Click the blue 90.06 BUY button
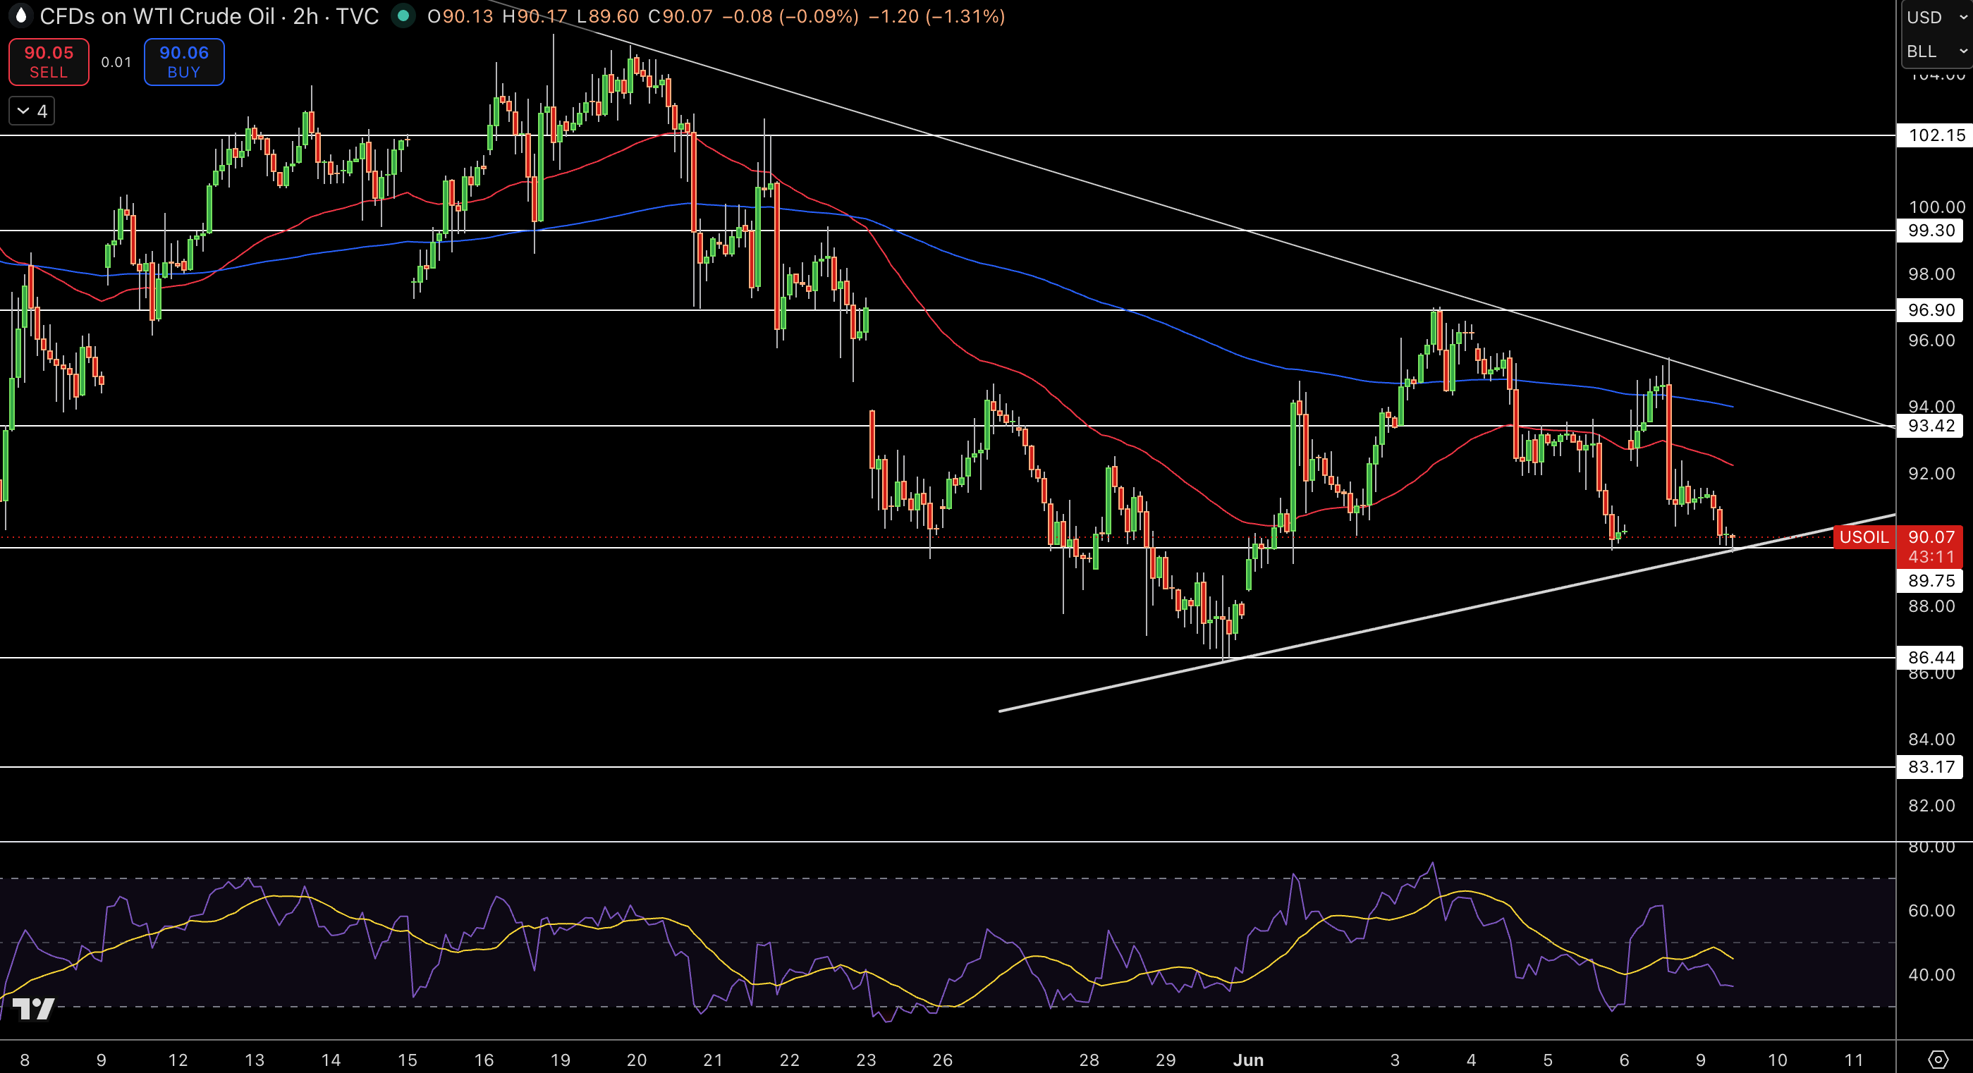The height and width of the screenshot is (1073, 1973). [x=184, y=62]
